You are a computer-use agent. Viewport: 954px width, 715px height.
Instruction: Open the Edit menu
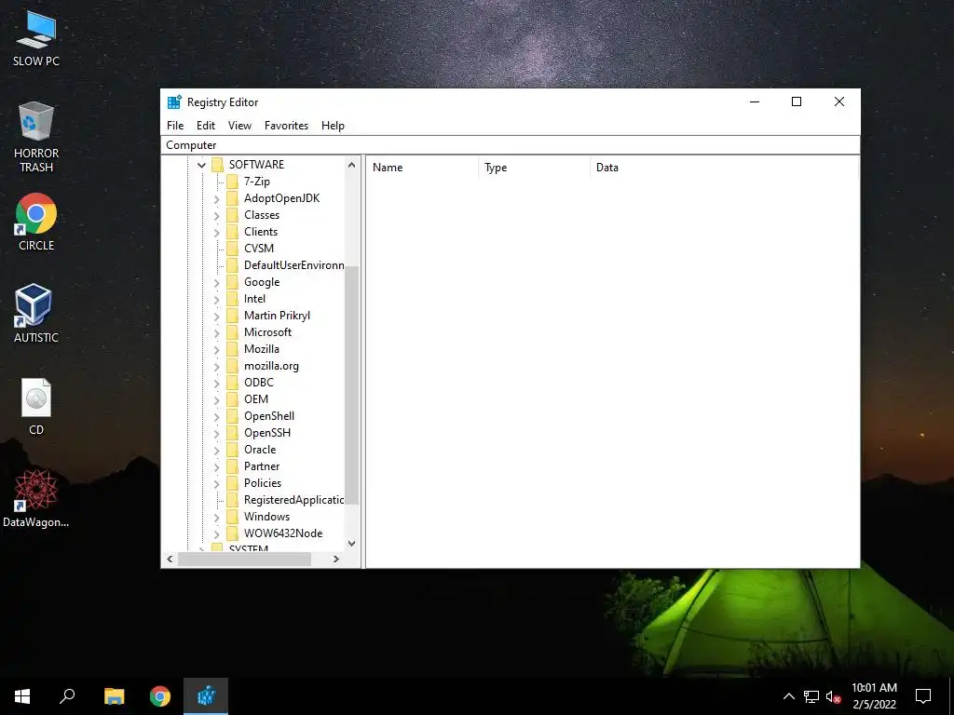tap(206, 126)
